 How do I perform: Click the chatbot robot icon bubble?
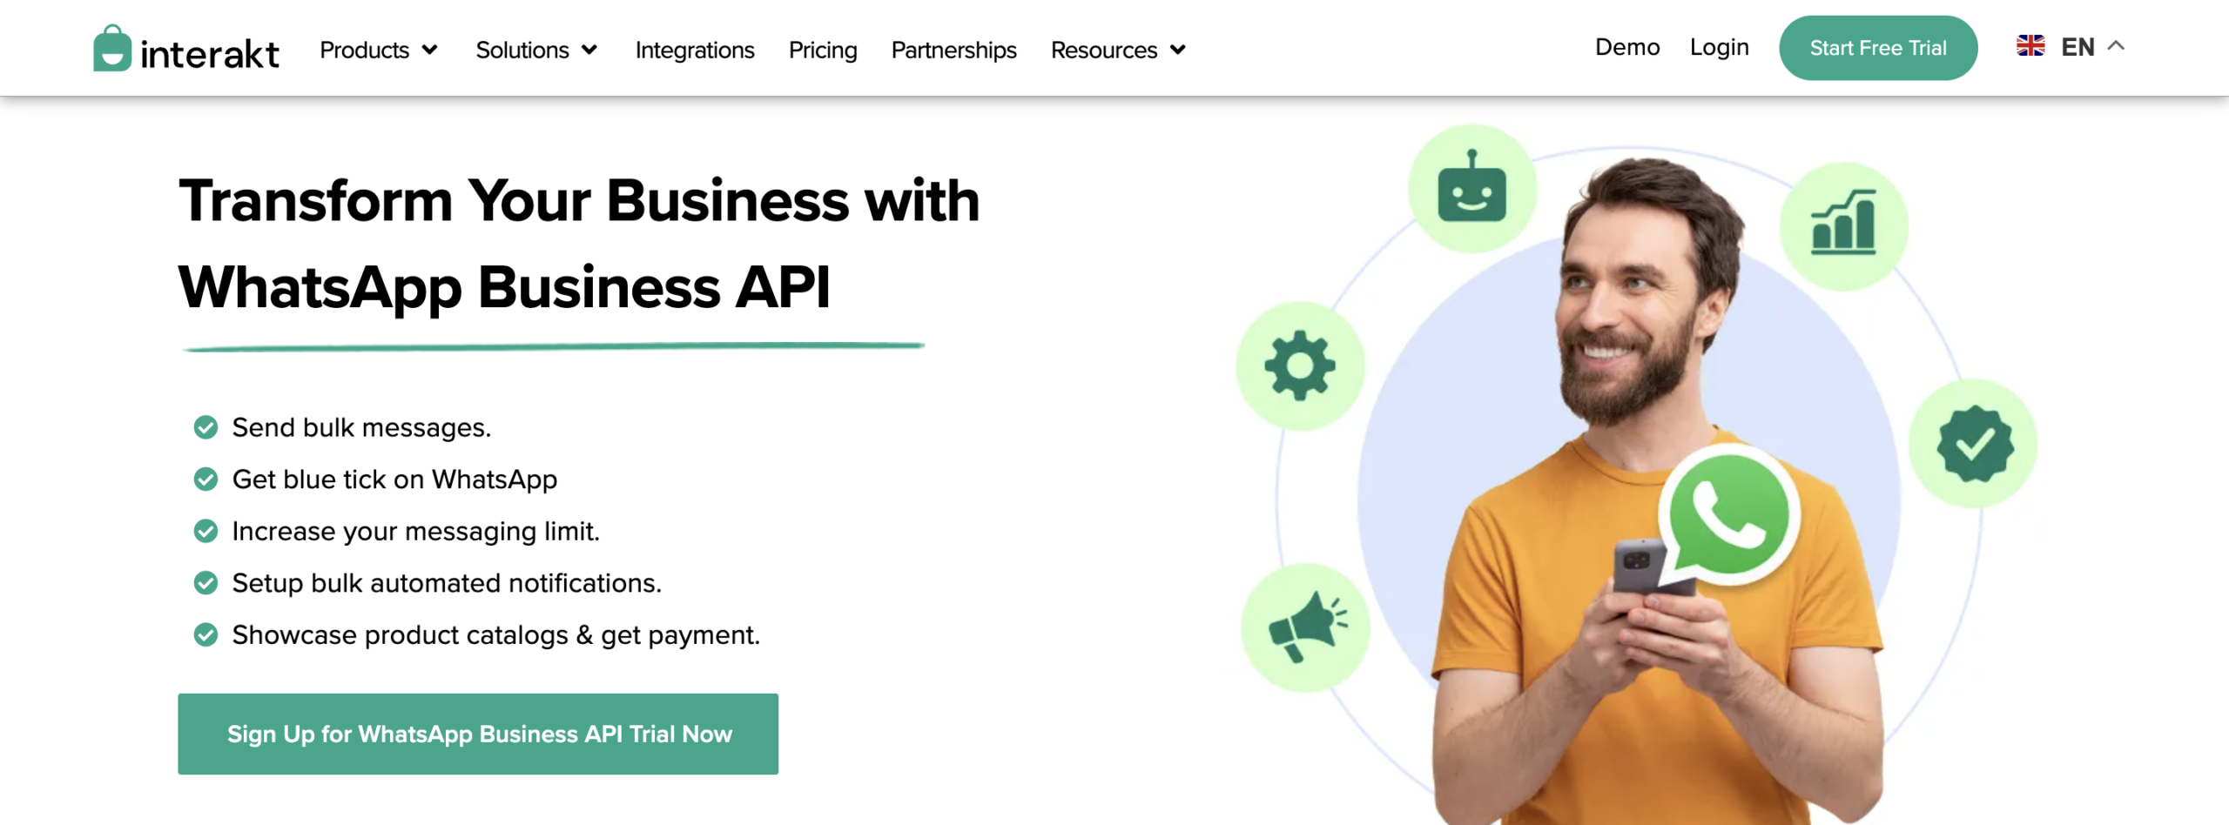(x=1472, y=188)
